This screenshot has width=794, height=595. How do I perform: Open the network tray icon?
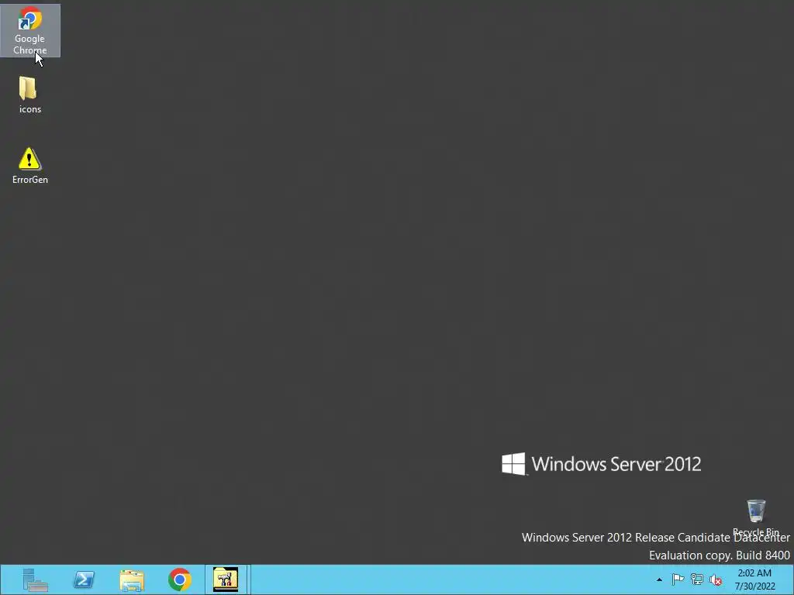697,580
